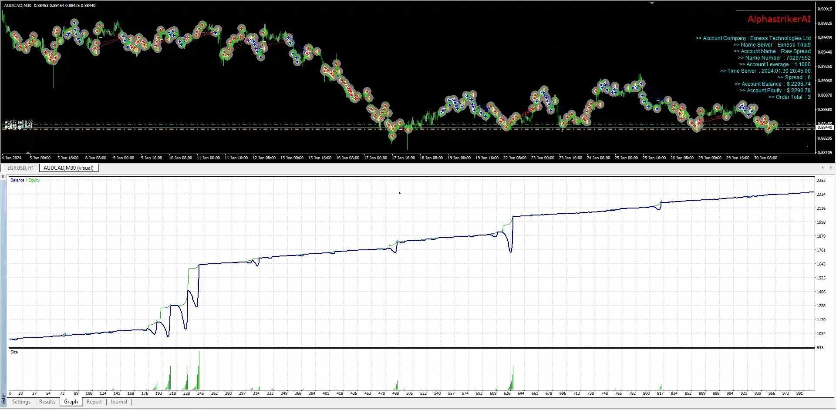Click the current price 0.88440 tag on price scale
The width and height of the screenshot is (836, 410).
coord(825,127)
